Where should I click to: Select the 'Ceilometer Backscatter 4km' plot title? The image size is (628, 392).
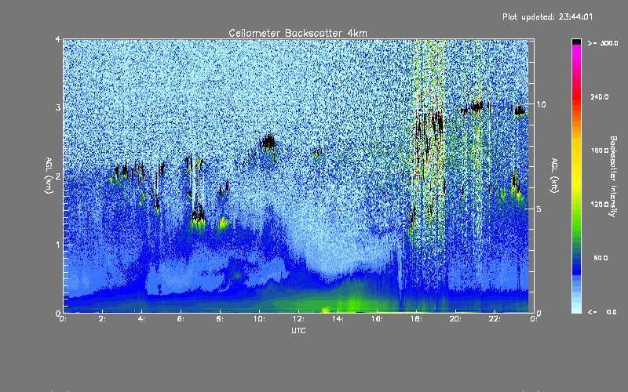click(298, 33)
